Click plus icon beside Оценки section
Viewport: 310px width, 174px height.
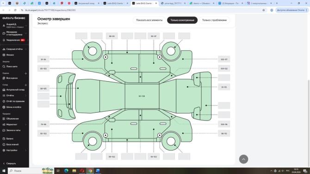click(26, 73)
